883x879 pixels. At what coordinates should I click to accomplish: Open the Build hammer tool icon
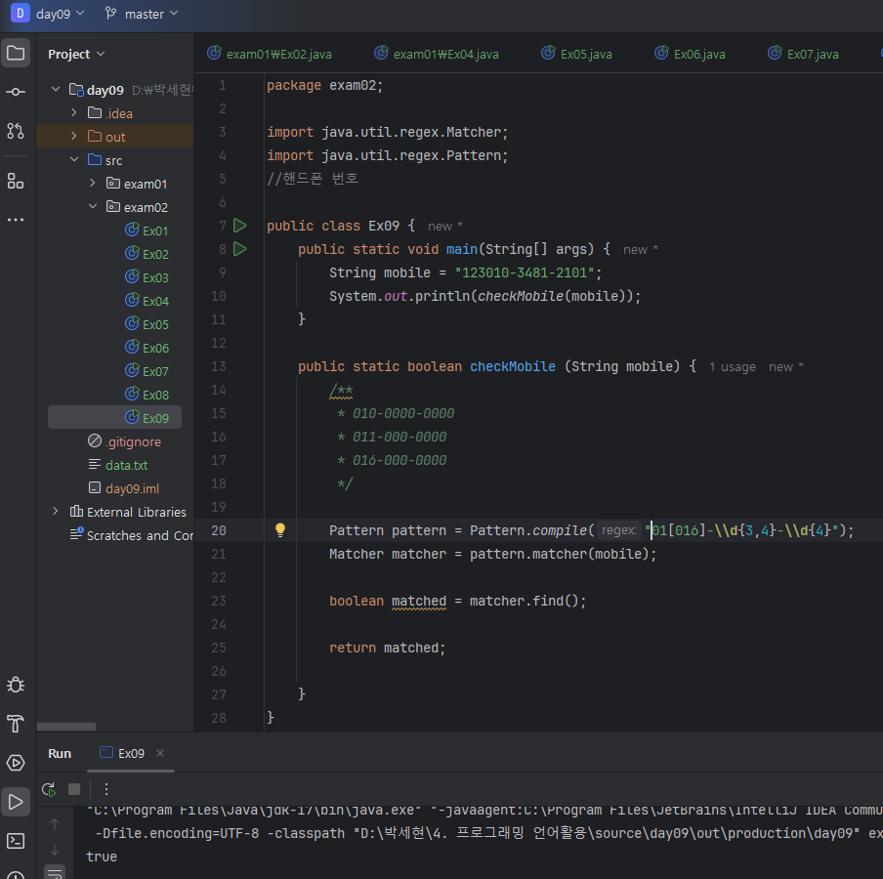16,724
